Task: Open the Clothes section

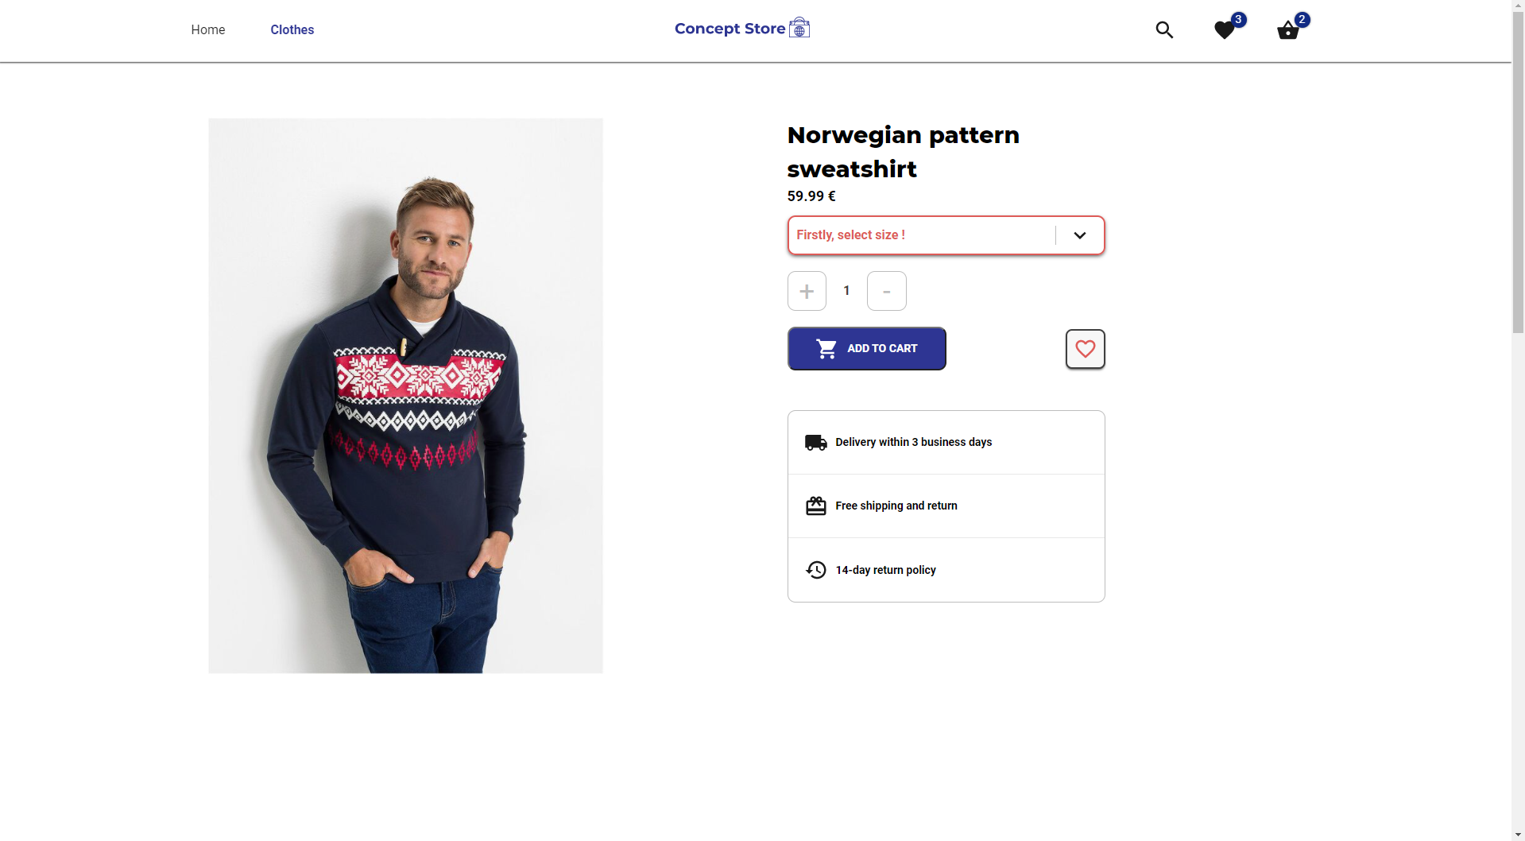Action: [292, 29]
